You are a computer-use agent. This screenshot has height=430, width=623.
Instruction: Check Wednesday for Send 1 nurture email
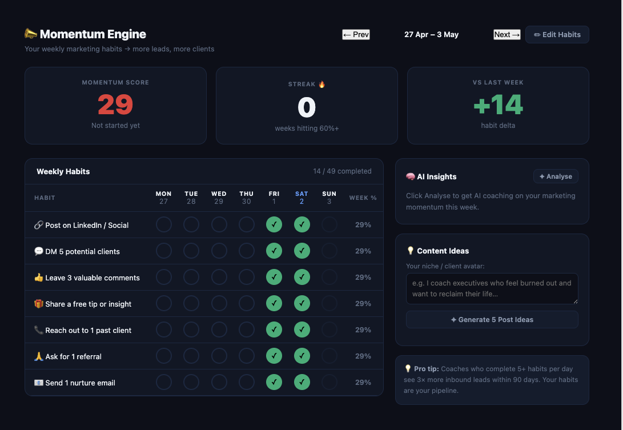[x=219, y=382]
